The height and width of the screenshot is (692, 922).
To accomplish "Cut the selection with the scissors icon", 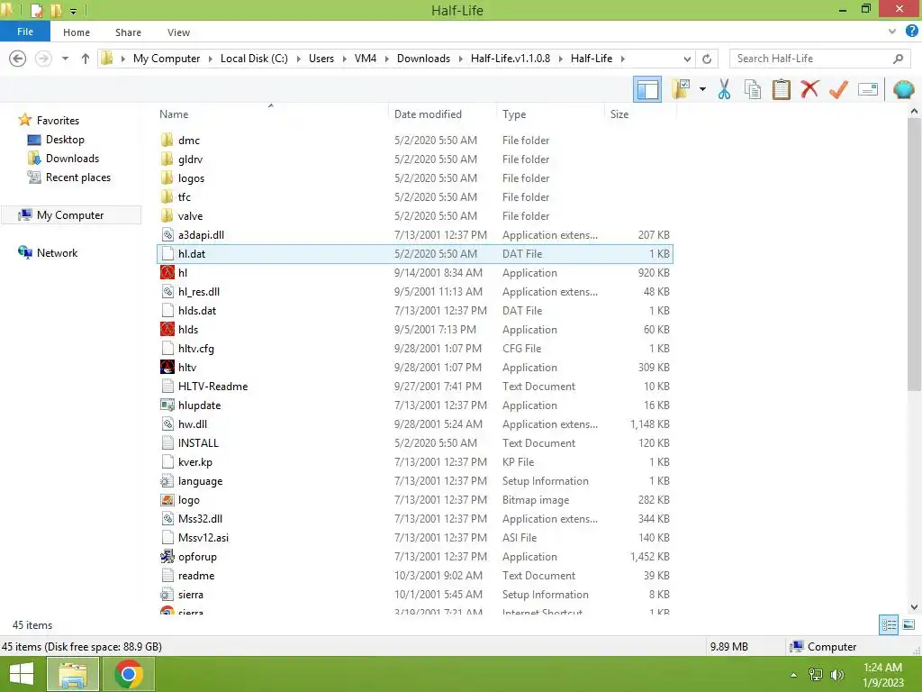I will [x=724, y=89].
